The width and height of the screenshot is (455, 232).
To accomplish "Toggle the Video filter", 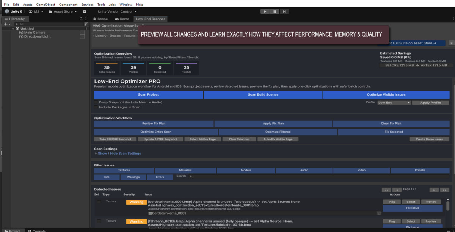I will tap(361, 171).
